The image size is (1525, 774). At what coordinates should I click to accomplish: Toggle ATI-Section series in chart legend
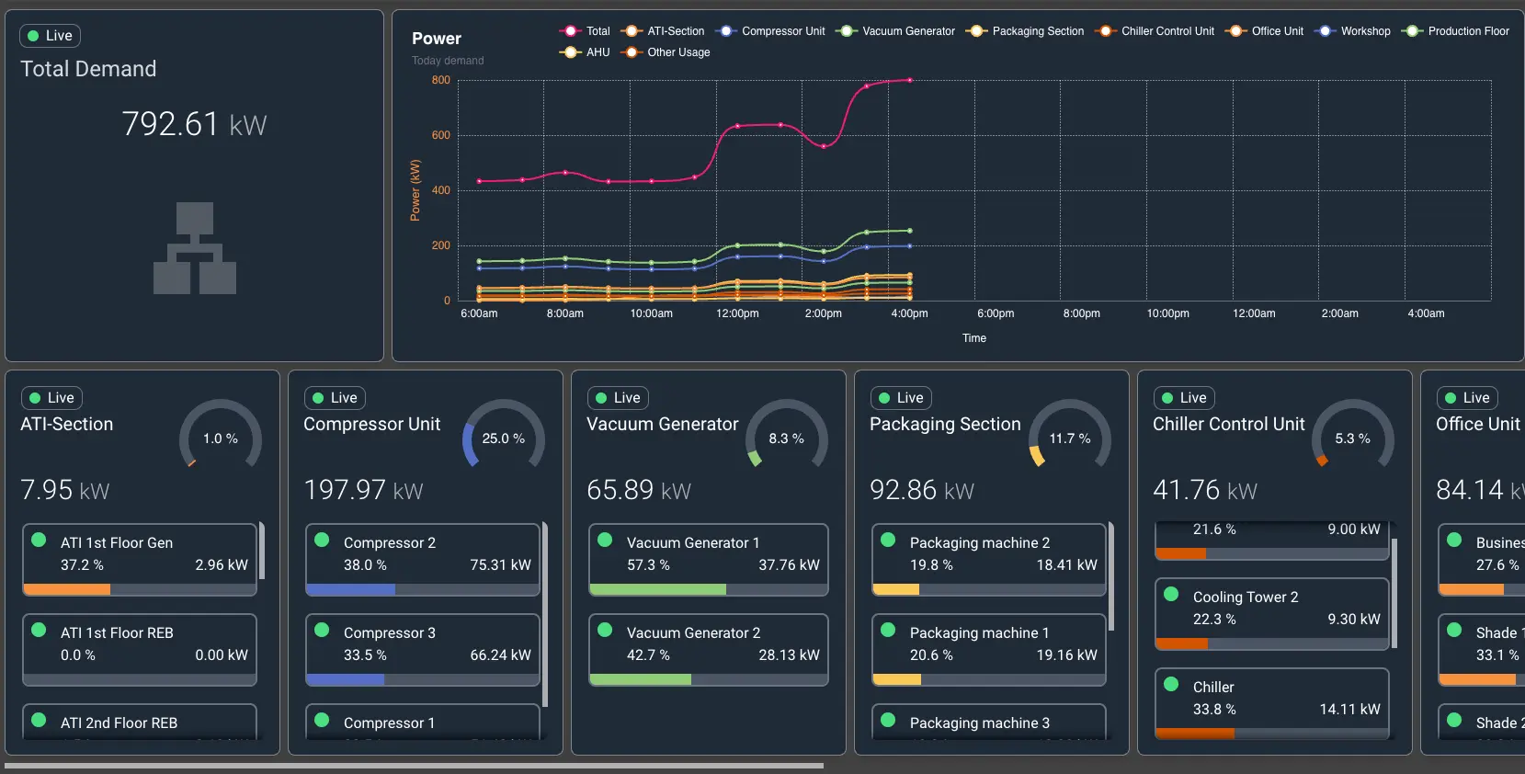[x=663, y=31]
